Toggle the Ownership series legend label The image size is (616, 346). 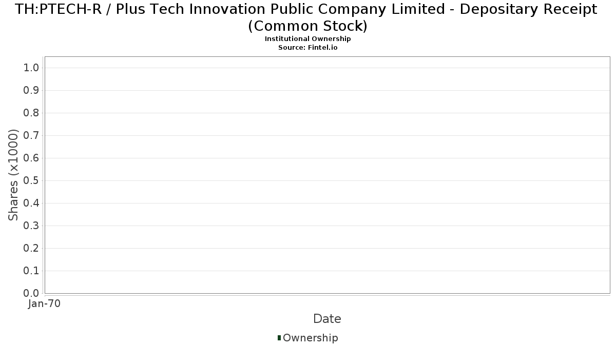(310, 338)
